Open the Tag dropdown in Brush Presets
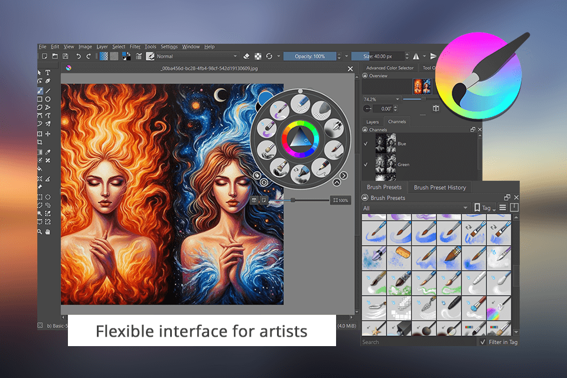Viewport: 567px width, 378px height. pyautogui.click(x=485, y=208)
